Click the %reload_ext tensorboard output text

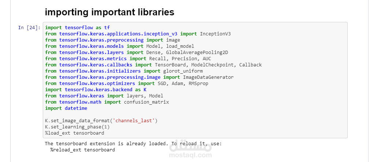83,150
